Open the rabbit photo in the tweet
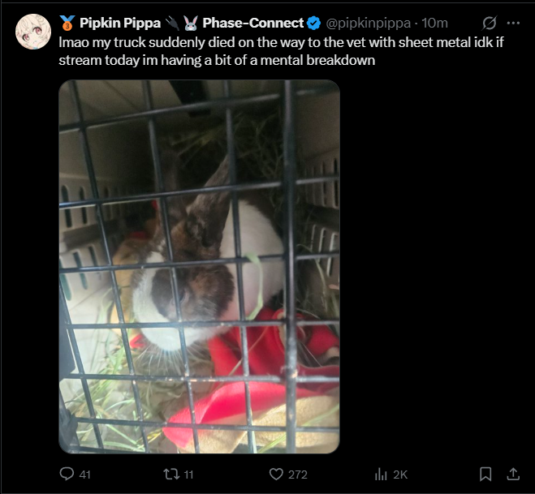 [199, 267]
